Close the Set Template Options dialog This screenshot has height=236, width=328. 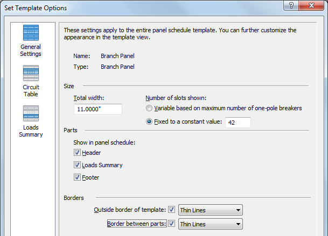pyautogui.click(x=311, y=5)
